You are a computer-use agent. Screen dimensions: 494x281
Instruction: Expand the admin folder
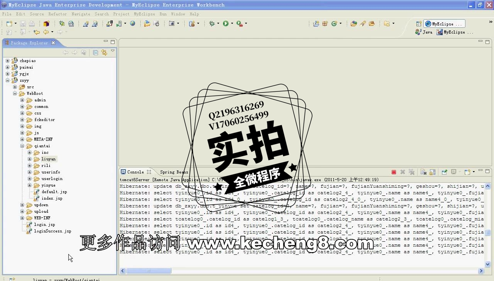tap(22, 100)
